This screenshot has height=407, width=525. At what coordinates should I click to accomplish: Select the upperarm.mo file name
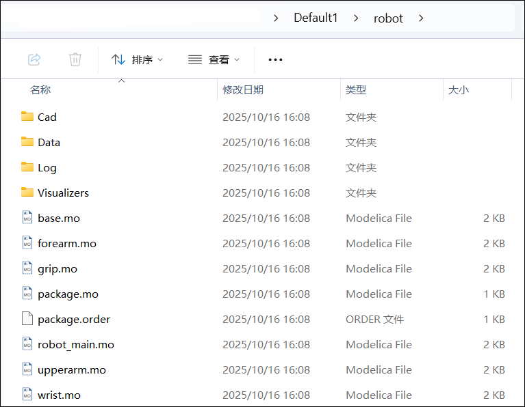point(72,370)
